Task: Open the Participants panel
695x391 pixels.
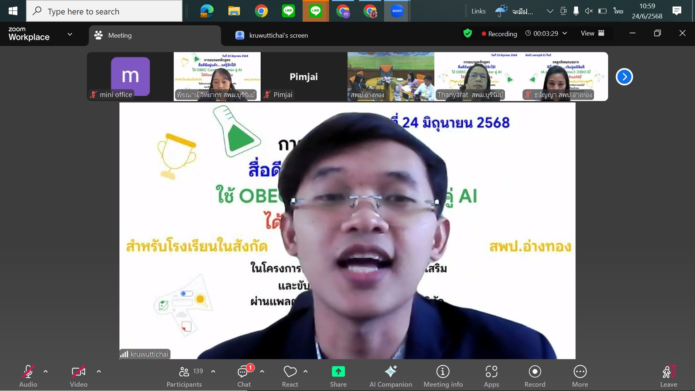Action: point(184,377)
